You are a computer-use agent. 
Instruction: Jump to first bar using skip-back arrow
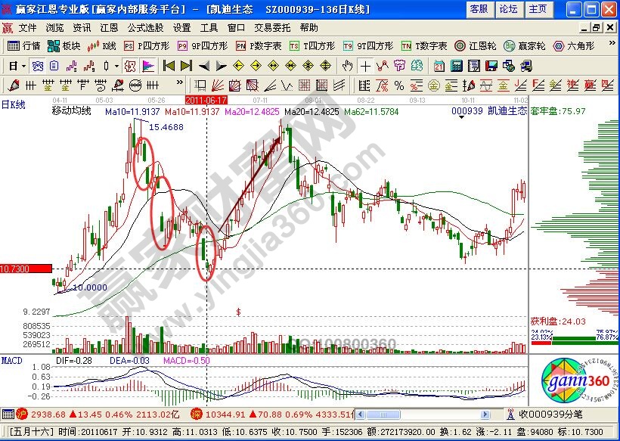(x=169, y=65)
